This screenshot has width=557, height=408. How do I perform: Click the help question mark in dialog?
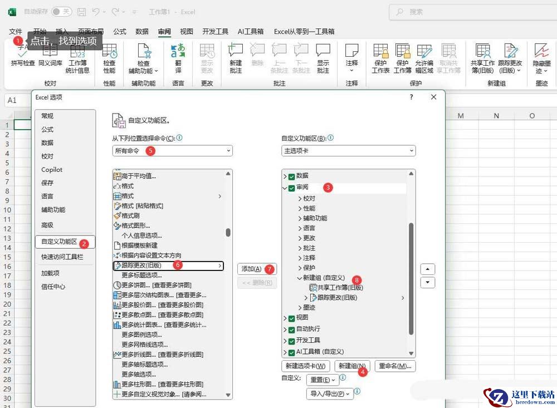[x=412, y=97]
